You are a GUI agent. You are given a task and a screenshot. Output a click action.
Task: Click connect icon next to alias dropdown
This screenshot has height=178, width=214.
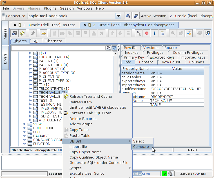[x=128, y=16]
